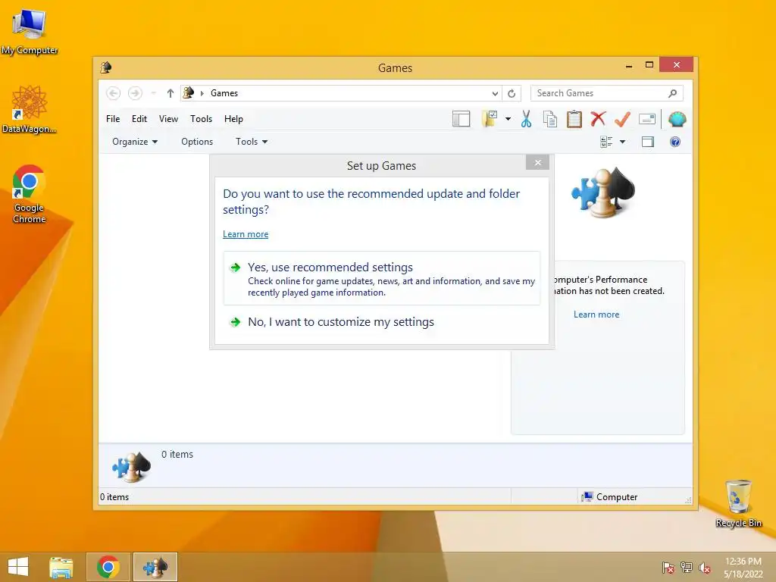This screenshot has height=582, width=776.
Task: Open the blue Help question mark icon
Action: tap(675, 142)
